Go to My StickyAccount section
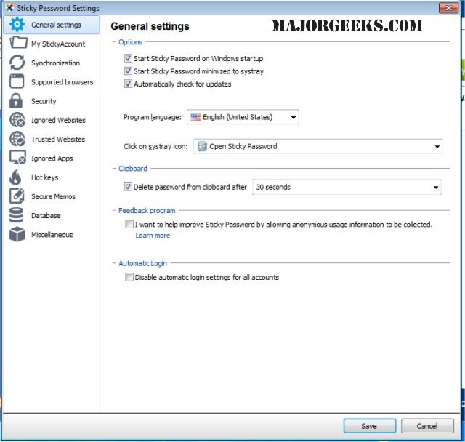The image size is (465, 442). click(52, 44)
